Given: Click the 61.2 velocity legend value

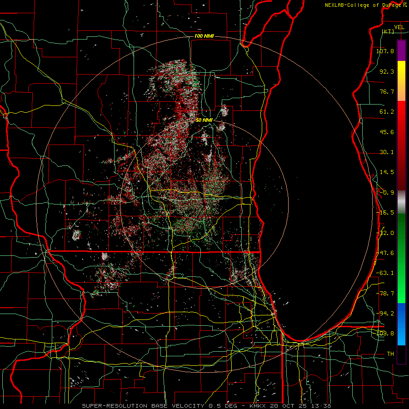Looking at the screenshot, I should (387, 112).
